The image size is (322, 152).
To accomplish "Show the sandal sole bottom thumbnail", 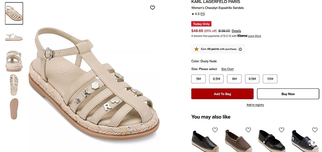I will 14,108.
